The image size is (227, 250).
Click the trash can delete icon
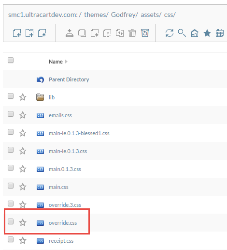point(132,33)
